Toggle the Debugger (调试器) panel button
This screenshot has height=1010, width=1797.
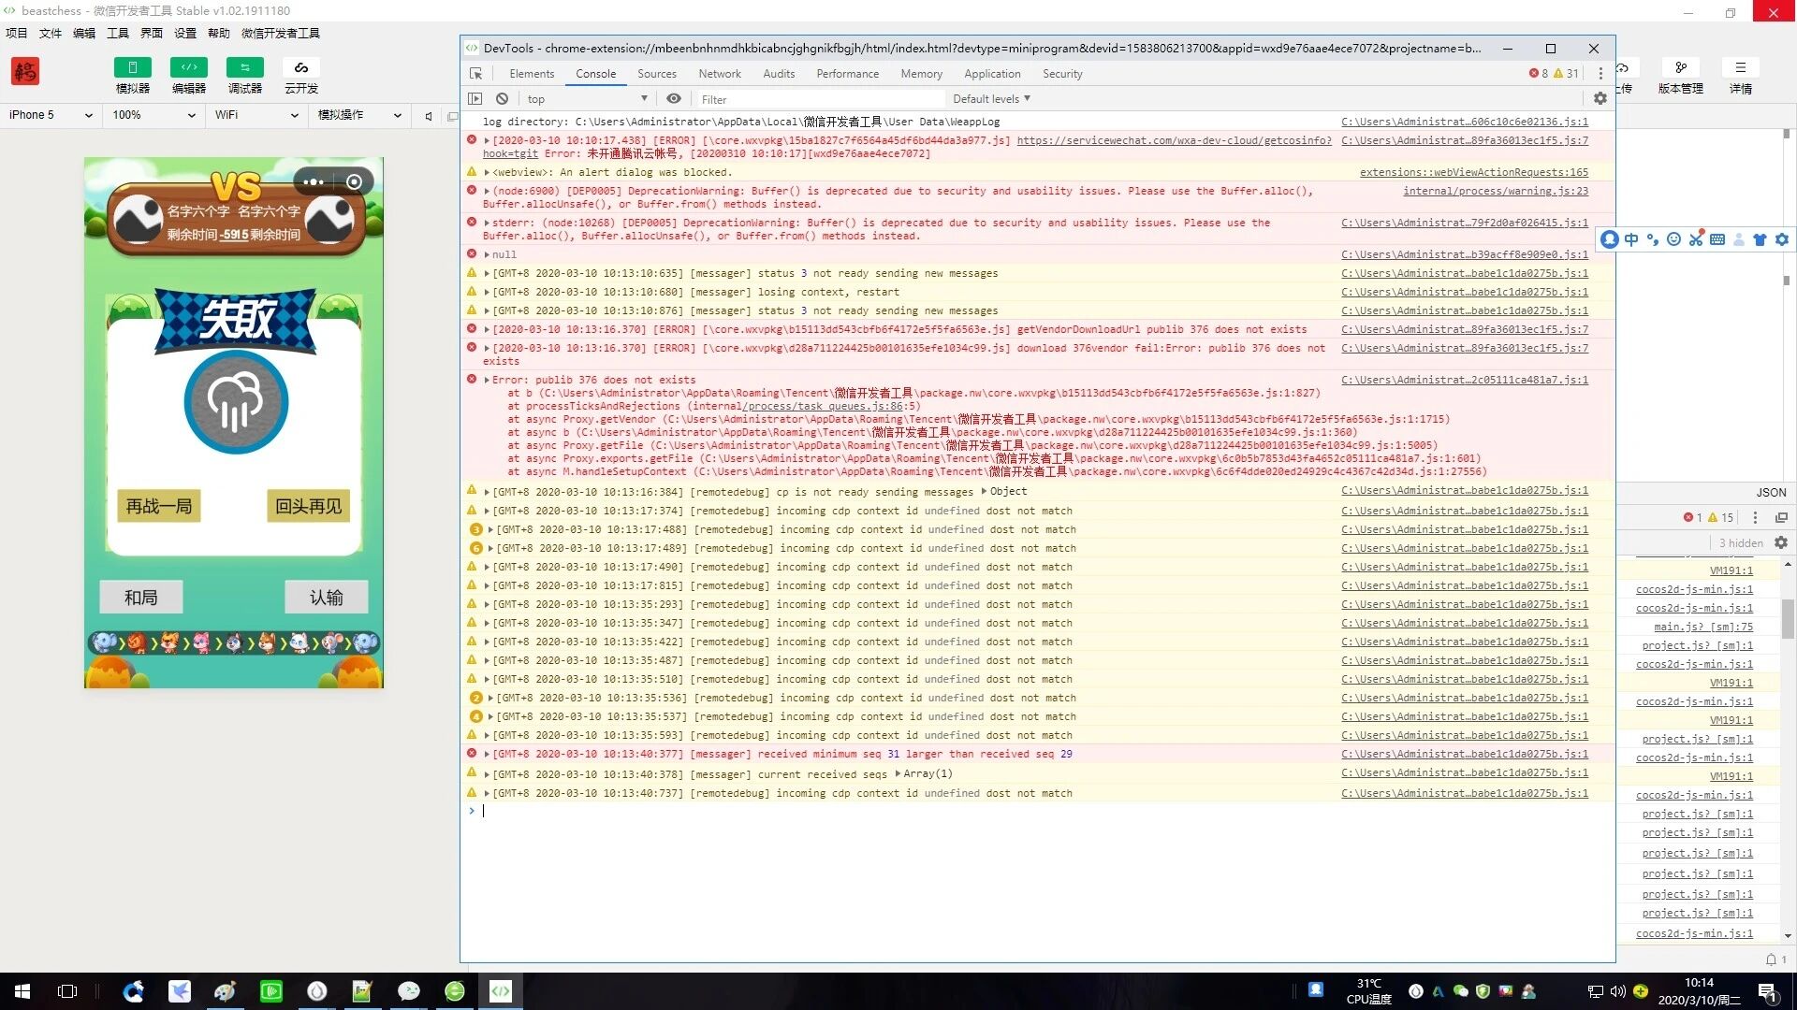pos(244,68)
